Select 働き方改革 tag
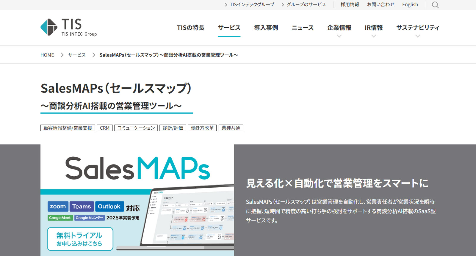The height and width of the screenshot is (256, 476). [202, 128]
